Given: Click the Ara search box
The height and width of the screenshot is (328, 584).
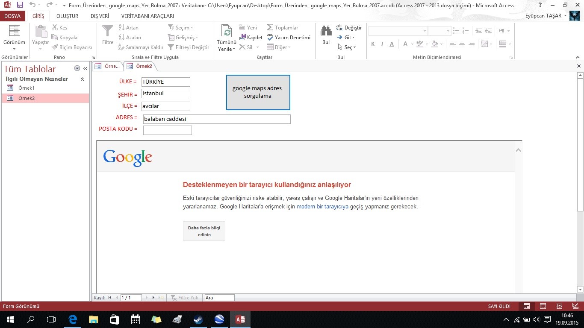Looking at the screenshot, I should tap(219, 298).
